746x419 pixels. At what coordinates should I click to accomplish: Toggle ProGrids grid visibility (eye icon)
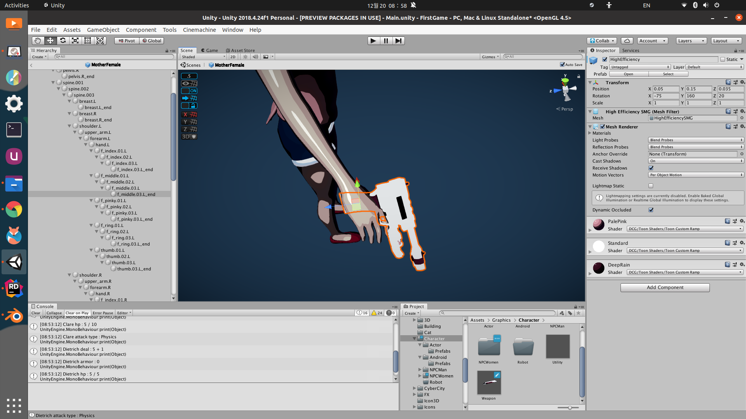(189, 83)
